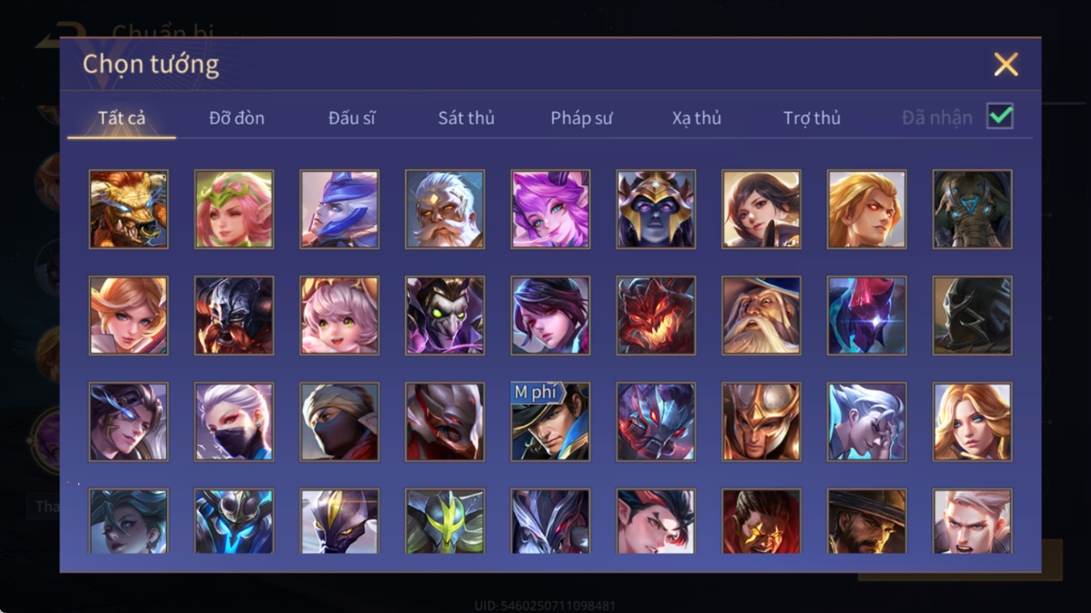Choose the green-eyed plague mask hero
The height and width of the screenshot is (613, 1091).
[445, 316]
